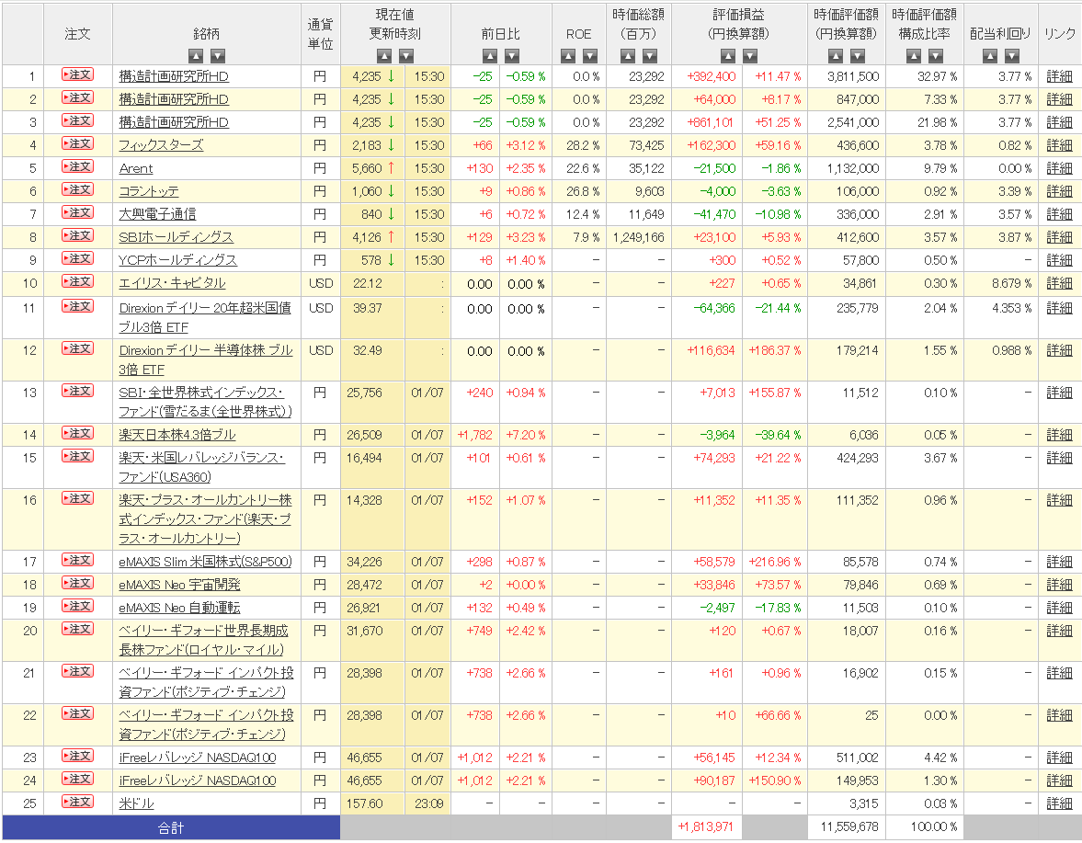This screenshot has width=1082, height=843.
Task: Open 詳細 link for SBIホールディングス row
Action: point(1059,237)
